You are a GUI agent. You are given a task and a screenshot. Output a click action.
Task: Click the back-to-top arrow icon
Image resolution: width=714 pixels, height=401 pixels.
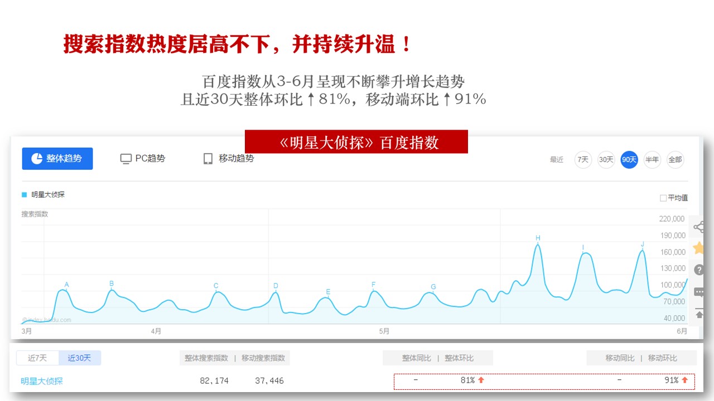click(699, 314)
